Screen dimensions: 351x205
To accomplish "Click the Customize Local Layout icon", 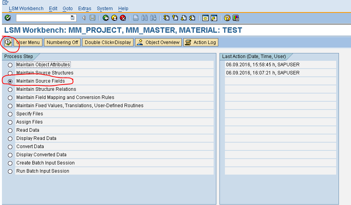I will click(236, 18).
